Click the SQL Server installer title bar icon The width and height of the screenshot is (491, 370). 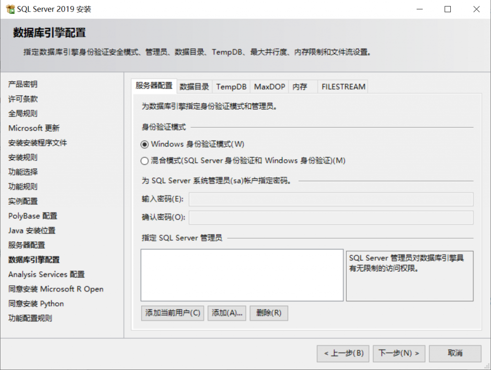click(x=10, y=9)
